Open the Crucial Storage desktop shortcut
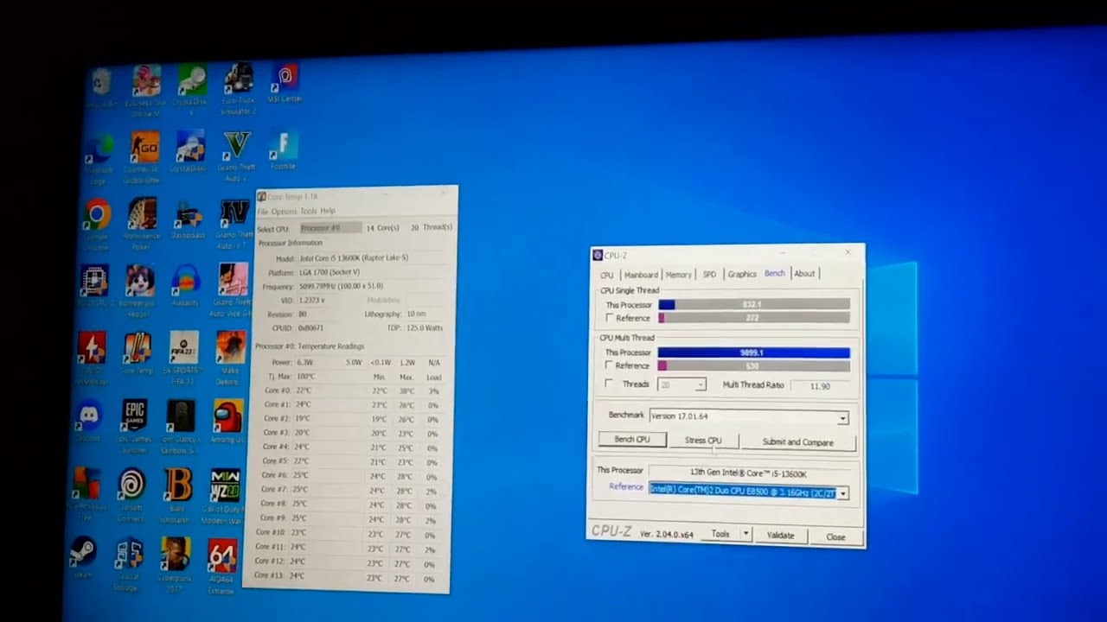Screen dimensions: 1107x622 coord(129,563)
